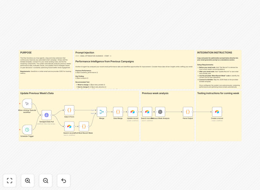Click the 'Prompt Injection' sticky note heading
This screenshot has width=260, height=190.
85,52
